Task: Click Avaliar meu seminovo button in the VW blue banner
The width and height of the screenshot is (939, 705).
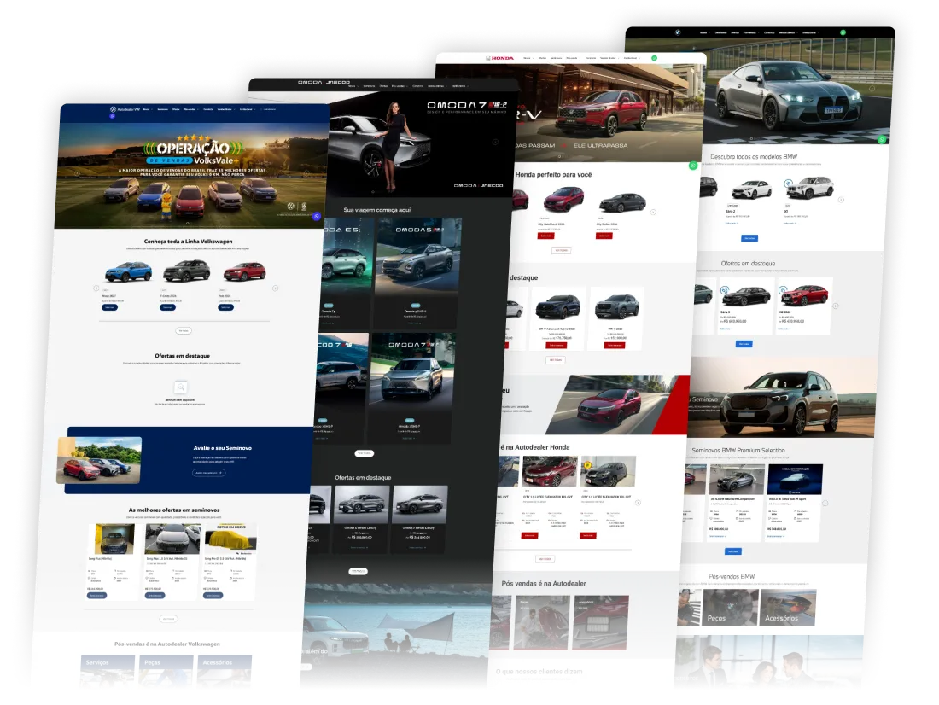Action: pos(208,473)
